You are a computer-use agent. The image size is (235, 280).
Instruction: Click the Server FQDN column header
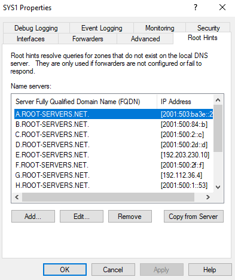pyautogui.click(x=86, y=102)
